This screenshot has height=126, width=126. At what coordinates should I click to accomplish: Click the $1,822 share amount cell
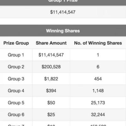point(51,79)
